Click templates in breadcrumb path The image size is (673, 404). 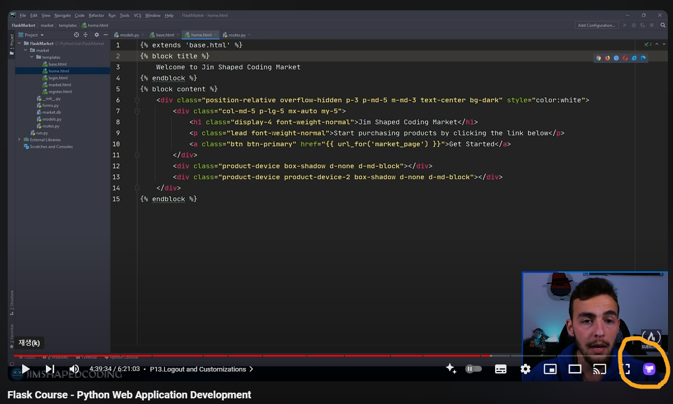[68, 25]
